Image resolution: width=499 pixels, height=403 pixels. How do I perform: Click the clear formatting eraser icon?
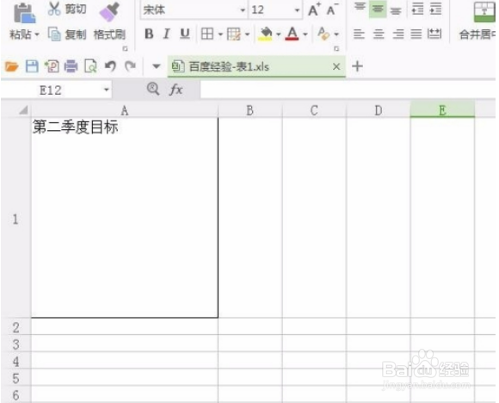(x=324, y=34)
